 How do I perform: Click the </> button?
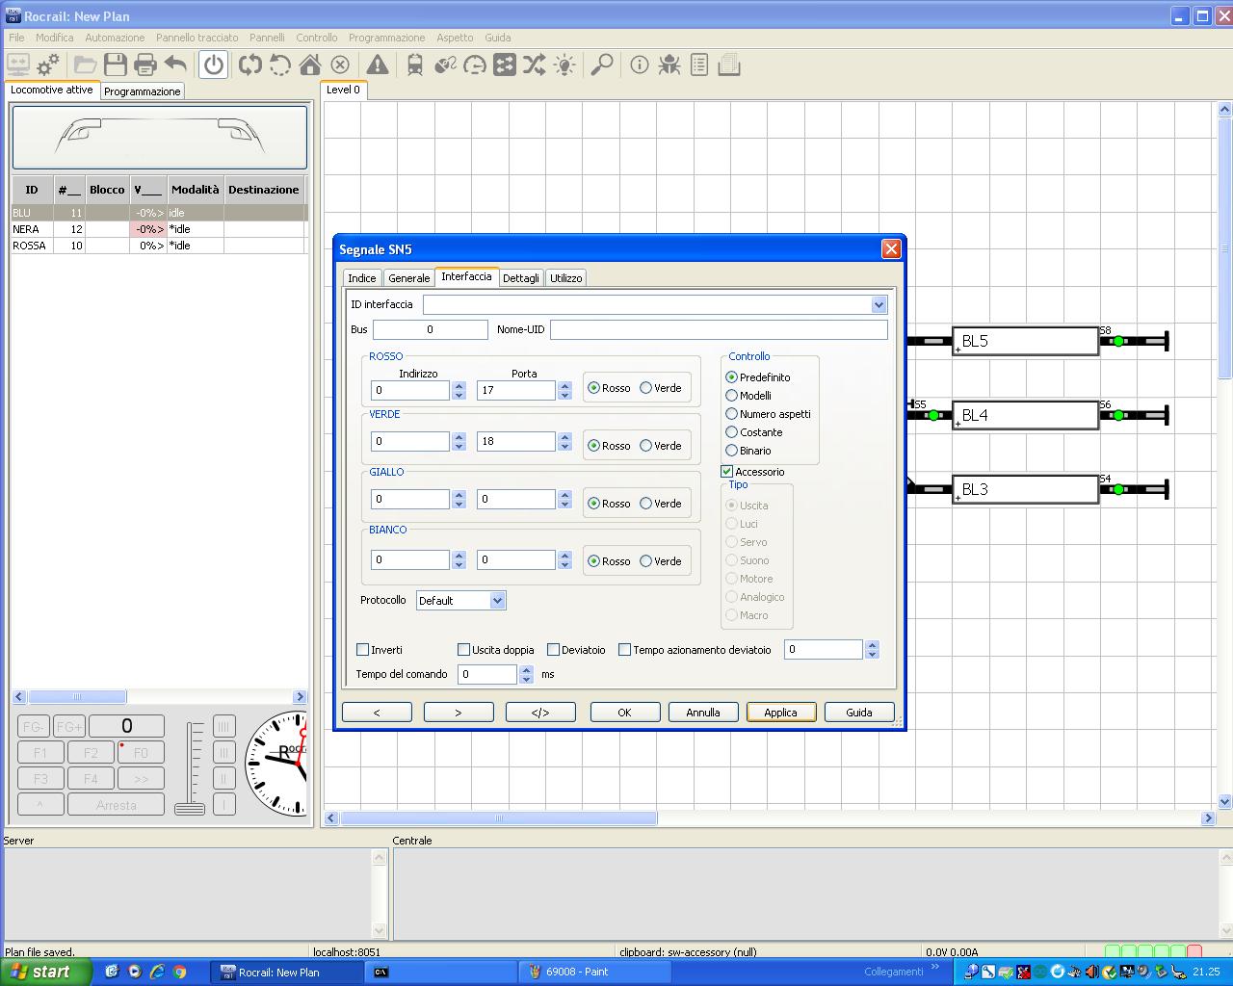click(x=540, y=713)
